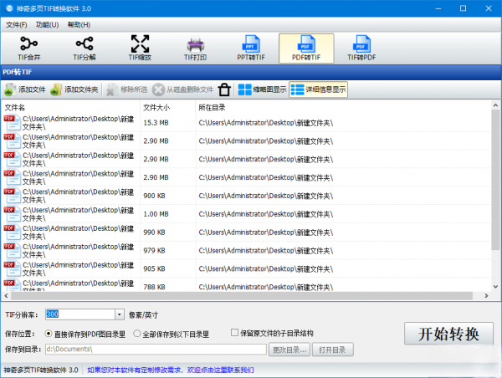
Task: Click PDF icon of the 788 KB file
Action: point(12,285)
